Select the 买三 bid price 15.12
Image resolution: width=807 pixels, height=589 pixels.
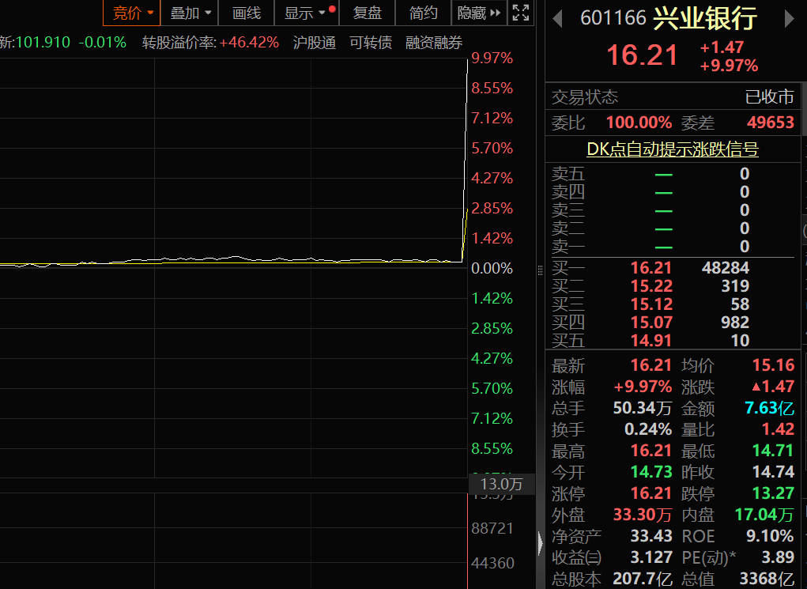[651, 304]
